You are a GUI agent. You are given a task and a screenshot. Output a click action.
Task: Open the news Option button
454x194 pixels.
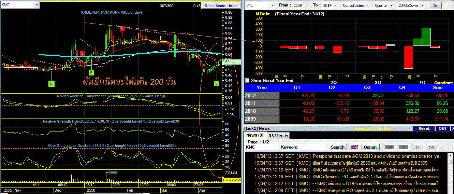tap(370, 147)
